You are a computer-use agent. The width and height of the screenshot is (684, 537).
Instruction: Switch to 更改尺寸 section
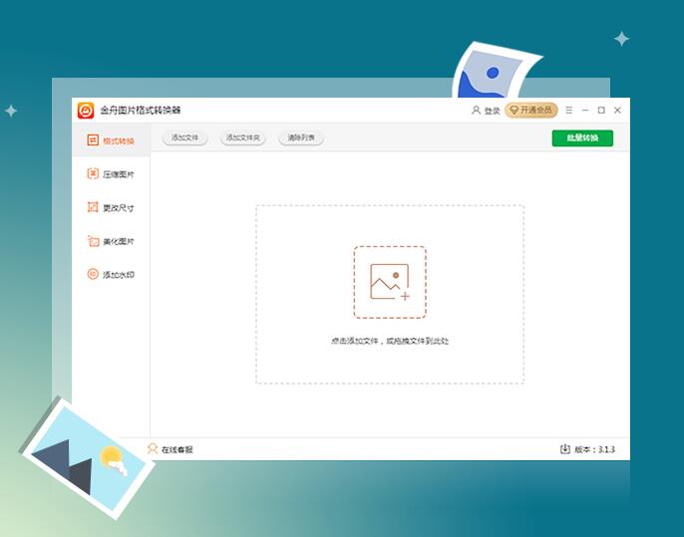point(111,207)
